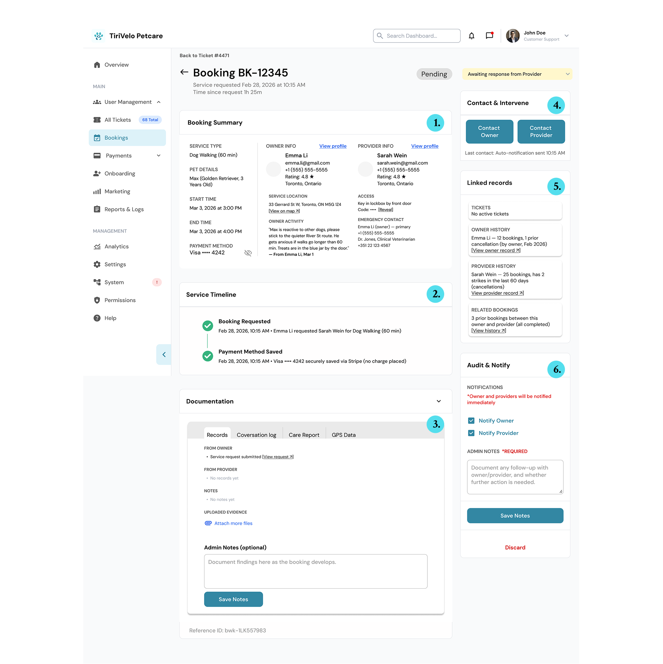The image size is (663, 664).
Task: Collapse the User Management chevron
Action: (x=159, y=102)
